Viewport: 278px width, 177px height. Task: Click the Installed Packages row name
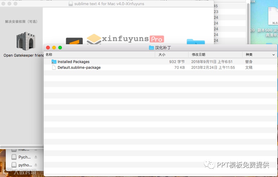click(73, 62)
